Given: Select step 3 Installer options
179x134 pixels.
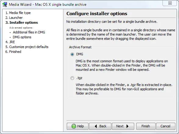Looking at the screenshot, I should coord(22,22).
